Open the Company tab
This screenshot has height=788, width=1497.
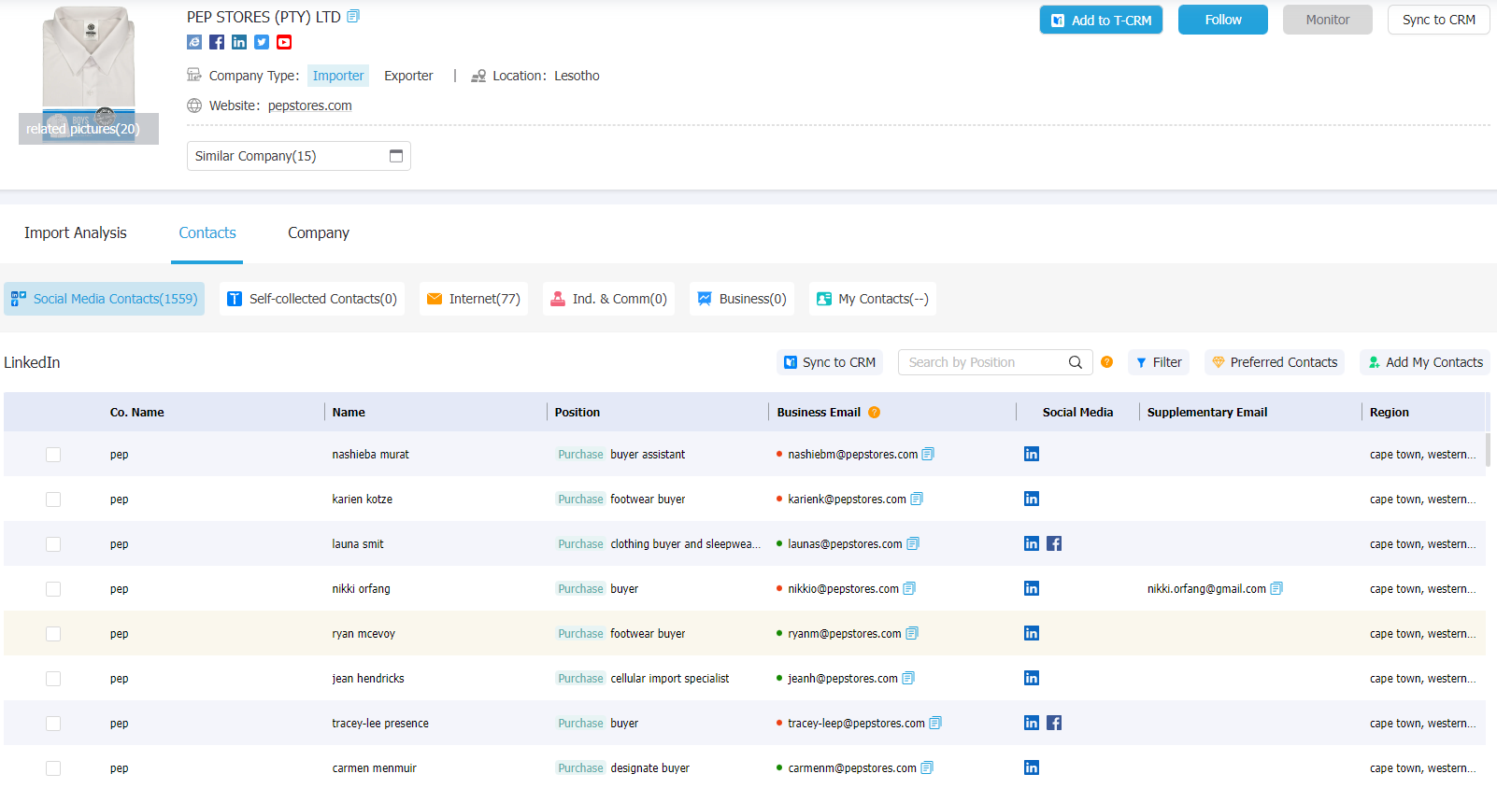click(319, 232)
